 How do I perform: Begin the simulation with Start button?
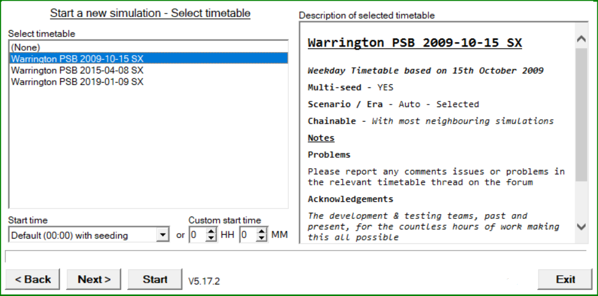pos(155,279)
